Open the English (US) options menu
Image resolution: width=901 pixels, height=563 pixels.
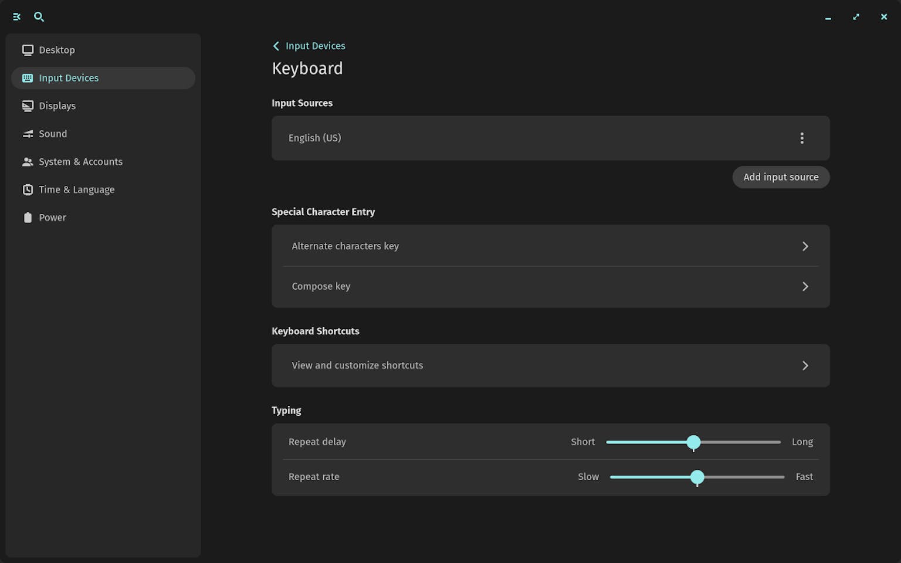pyautogui.click(x=802, y=138)
